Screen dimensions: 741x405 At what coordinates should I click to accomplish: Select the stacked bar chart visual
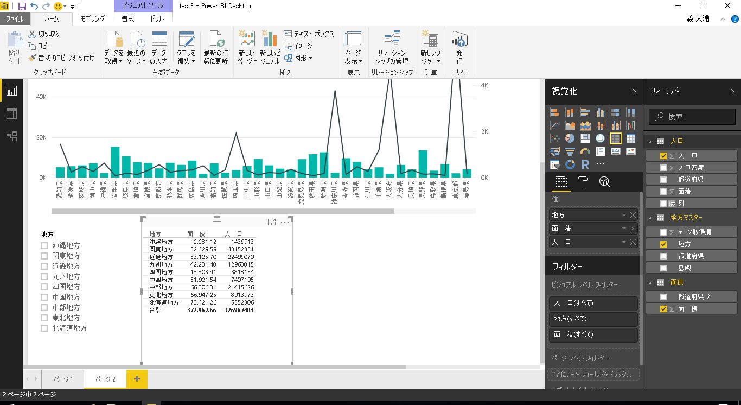pyautogui.click(x=555, y=113)
